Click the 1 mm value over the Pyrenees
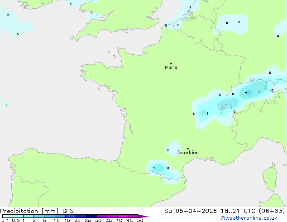The width and height of the screenshot is (287, 222). point(154,169)
